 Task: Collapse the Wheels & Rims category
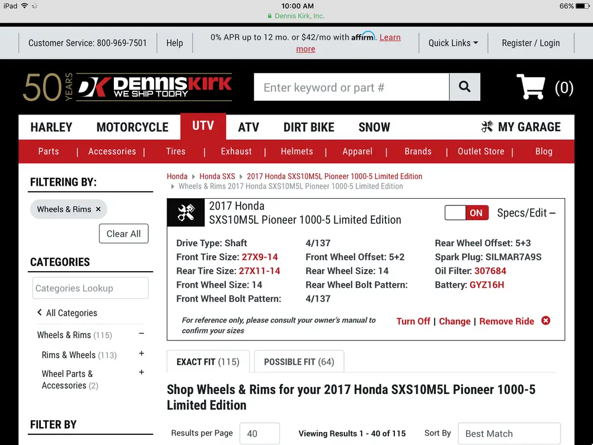142,334
